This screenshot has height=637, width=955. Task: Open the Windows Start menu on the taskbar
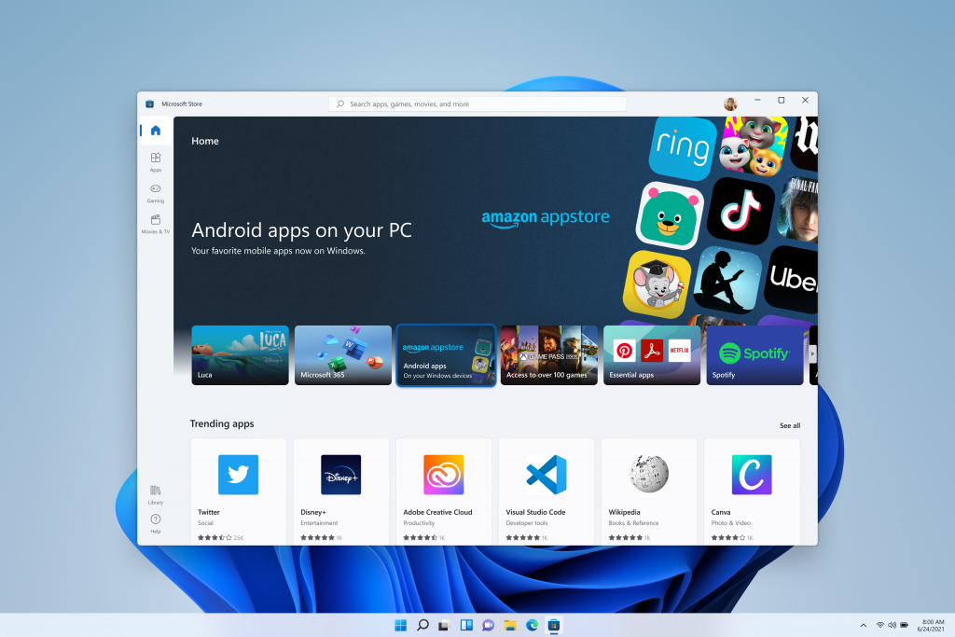pos(400,625)
